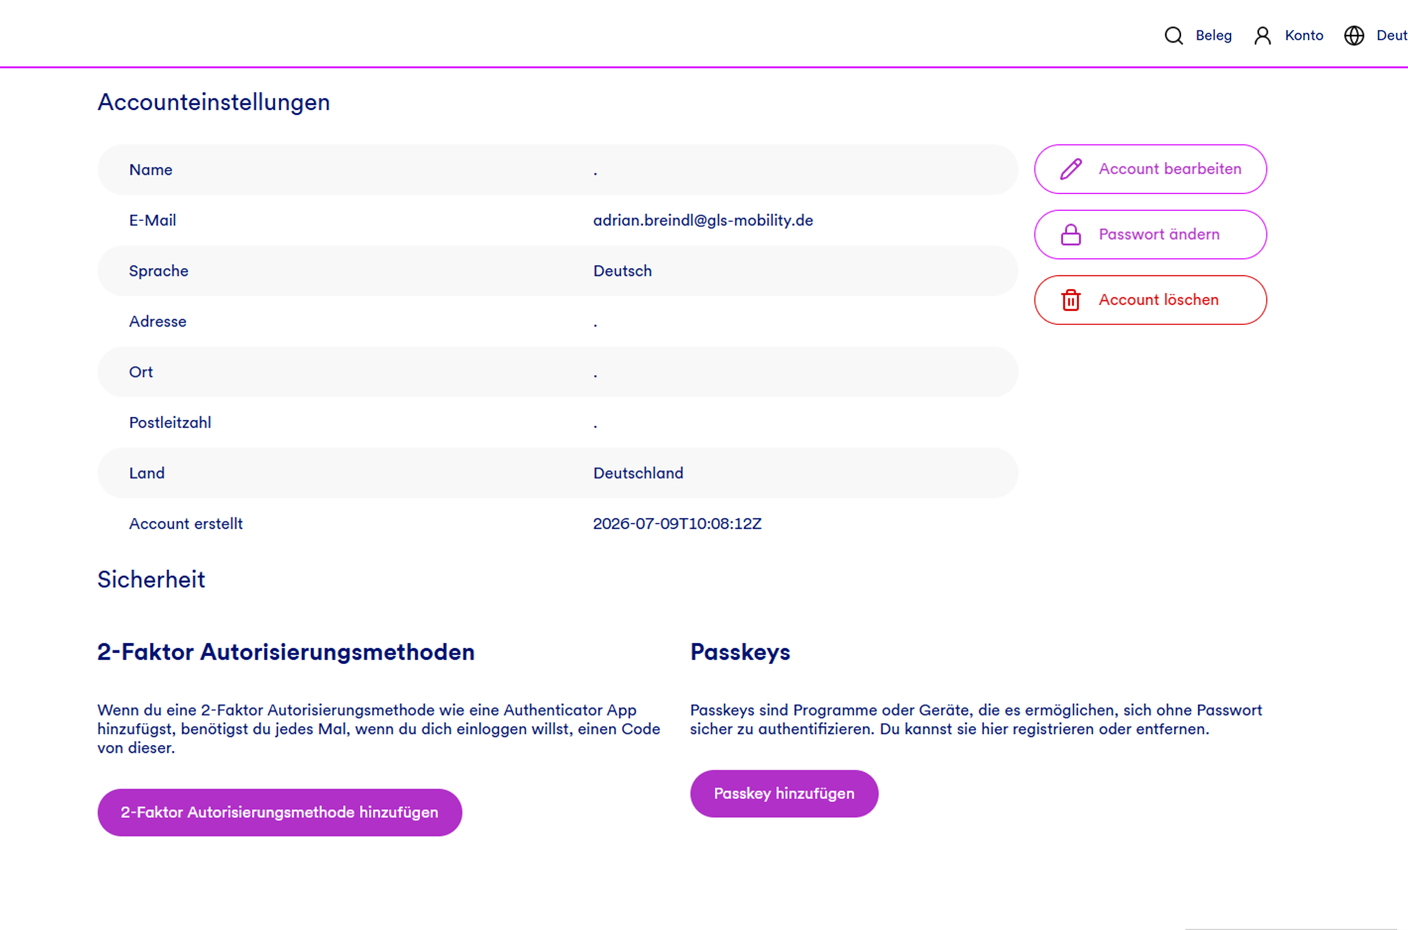
Task: Click the Sicherheit heading
Action: 151,579
